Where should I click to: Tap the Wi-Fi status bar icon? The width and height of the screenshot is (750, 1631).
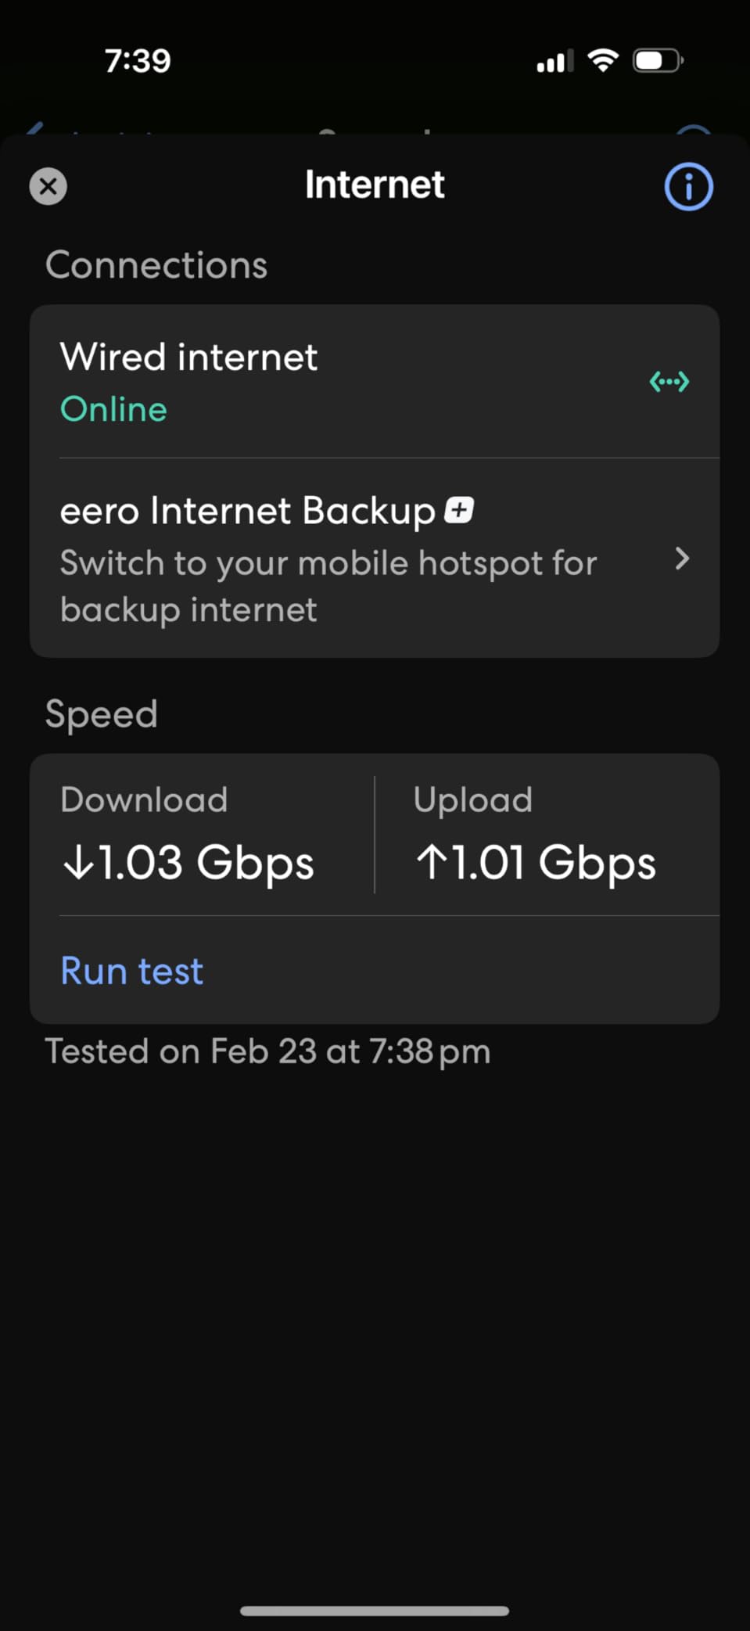(x=603, y=60)
